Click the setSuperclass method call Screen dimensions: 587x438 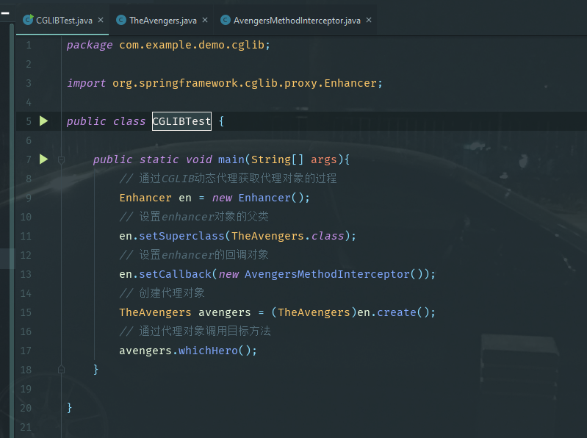181,236
